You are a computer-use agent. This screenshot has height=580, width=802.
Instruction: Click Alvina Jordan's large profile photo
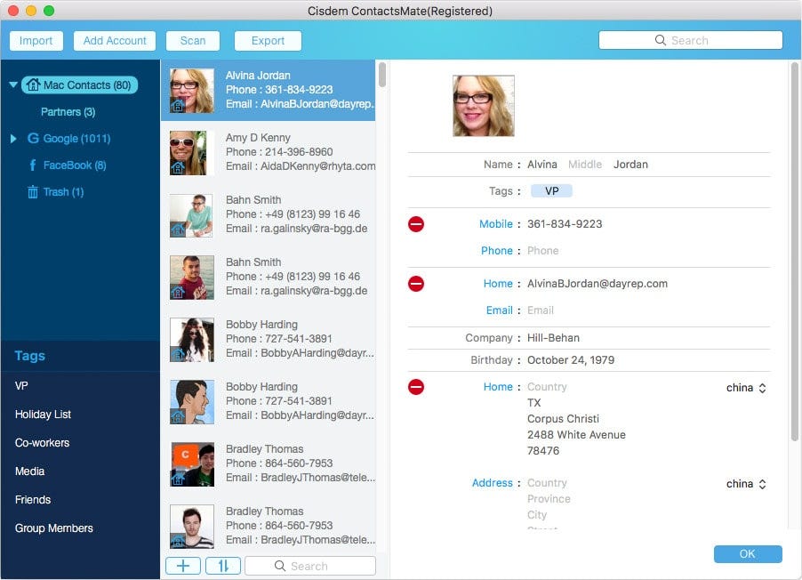pos(484,106)
